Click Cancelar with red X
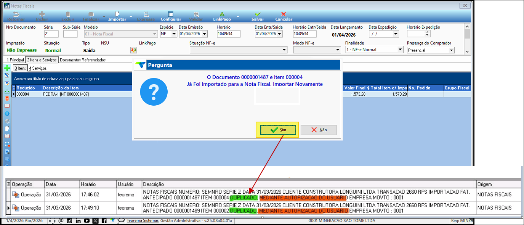Viewport: 524px width, 225px height. [x=284, y=16]
